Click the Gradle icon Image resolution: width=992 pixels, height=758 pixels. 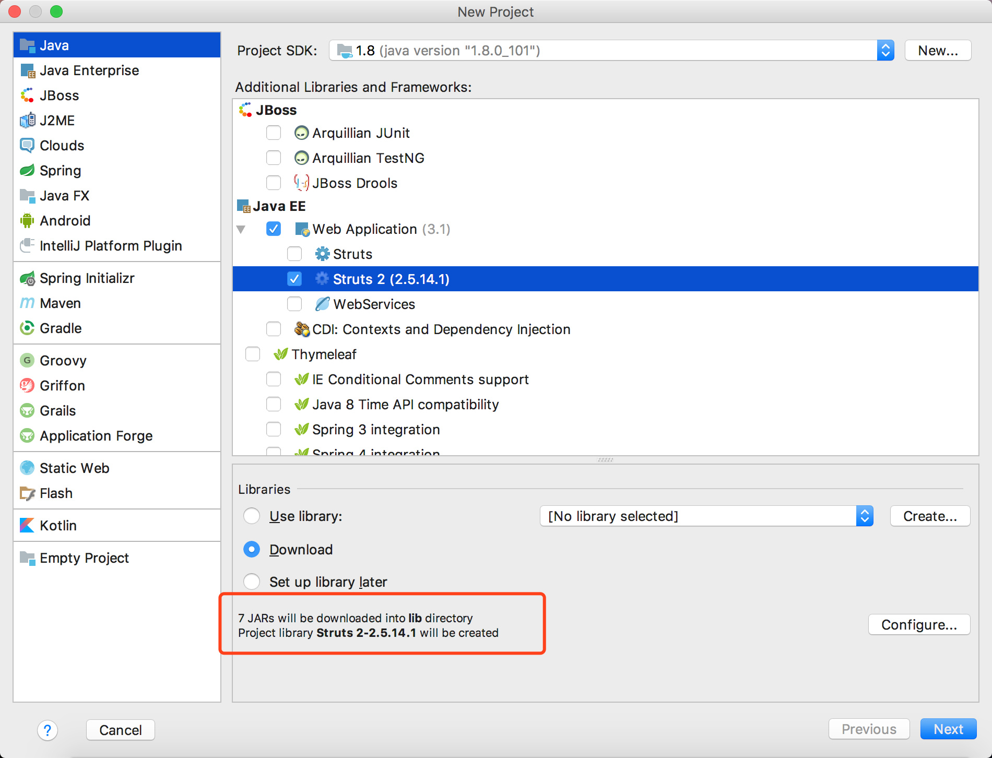coord(27,328)
